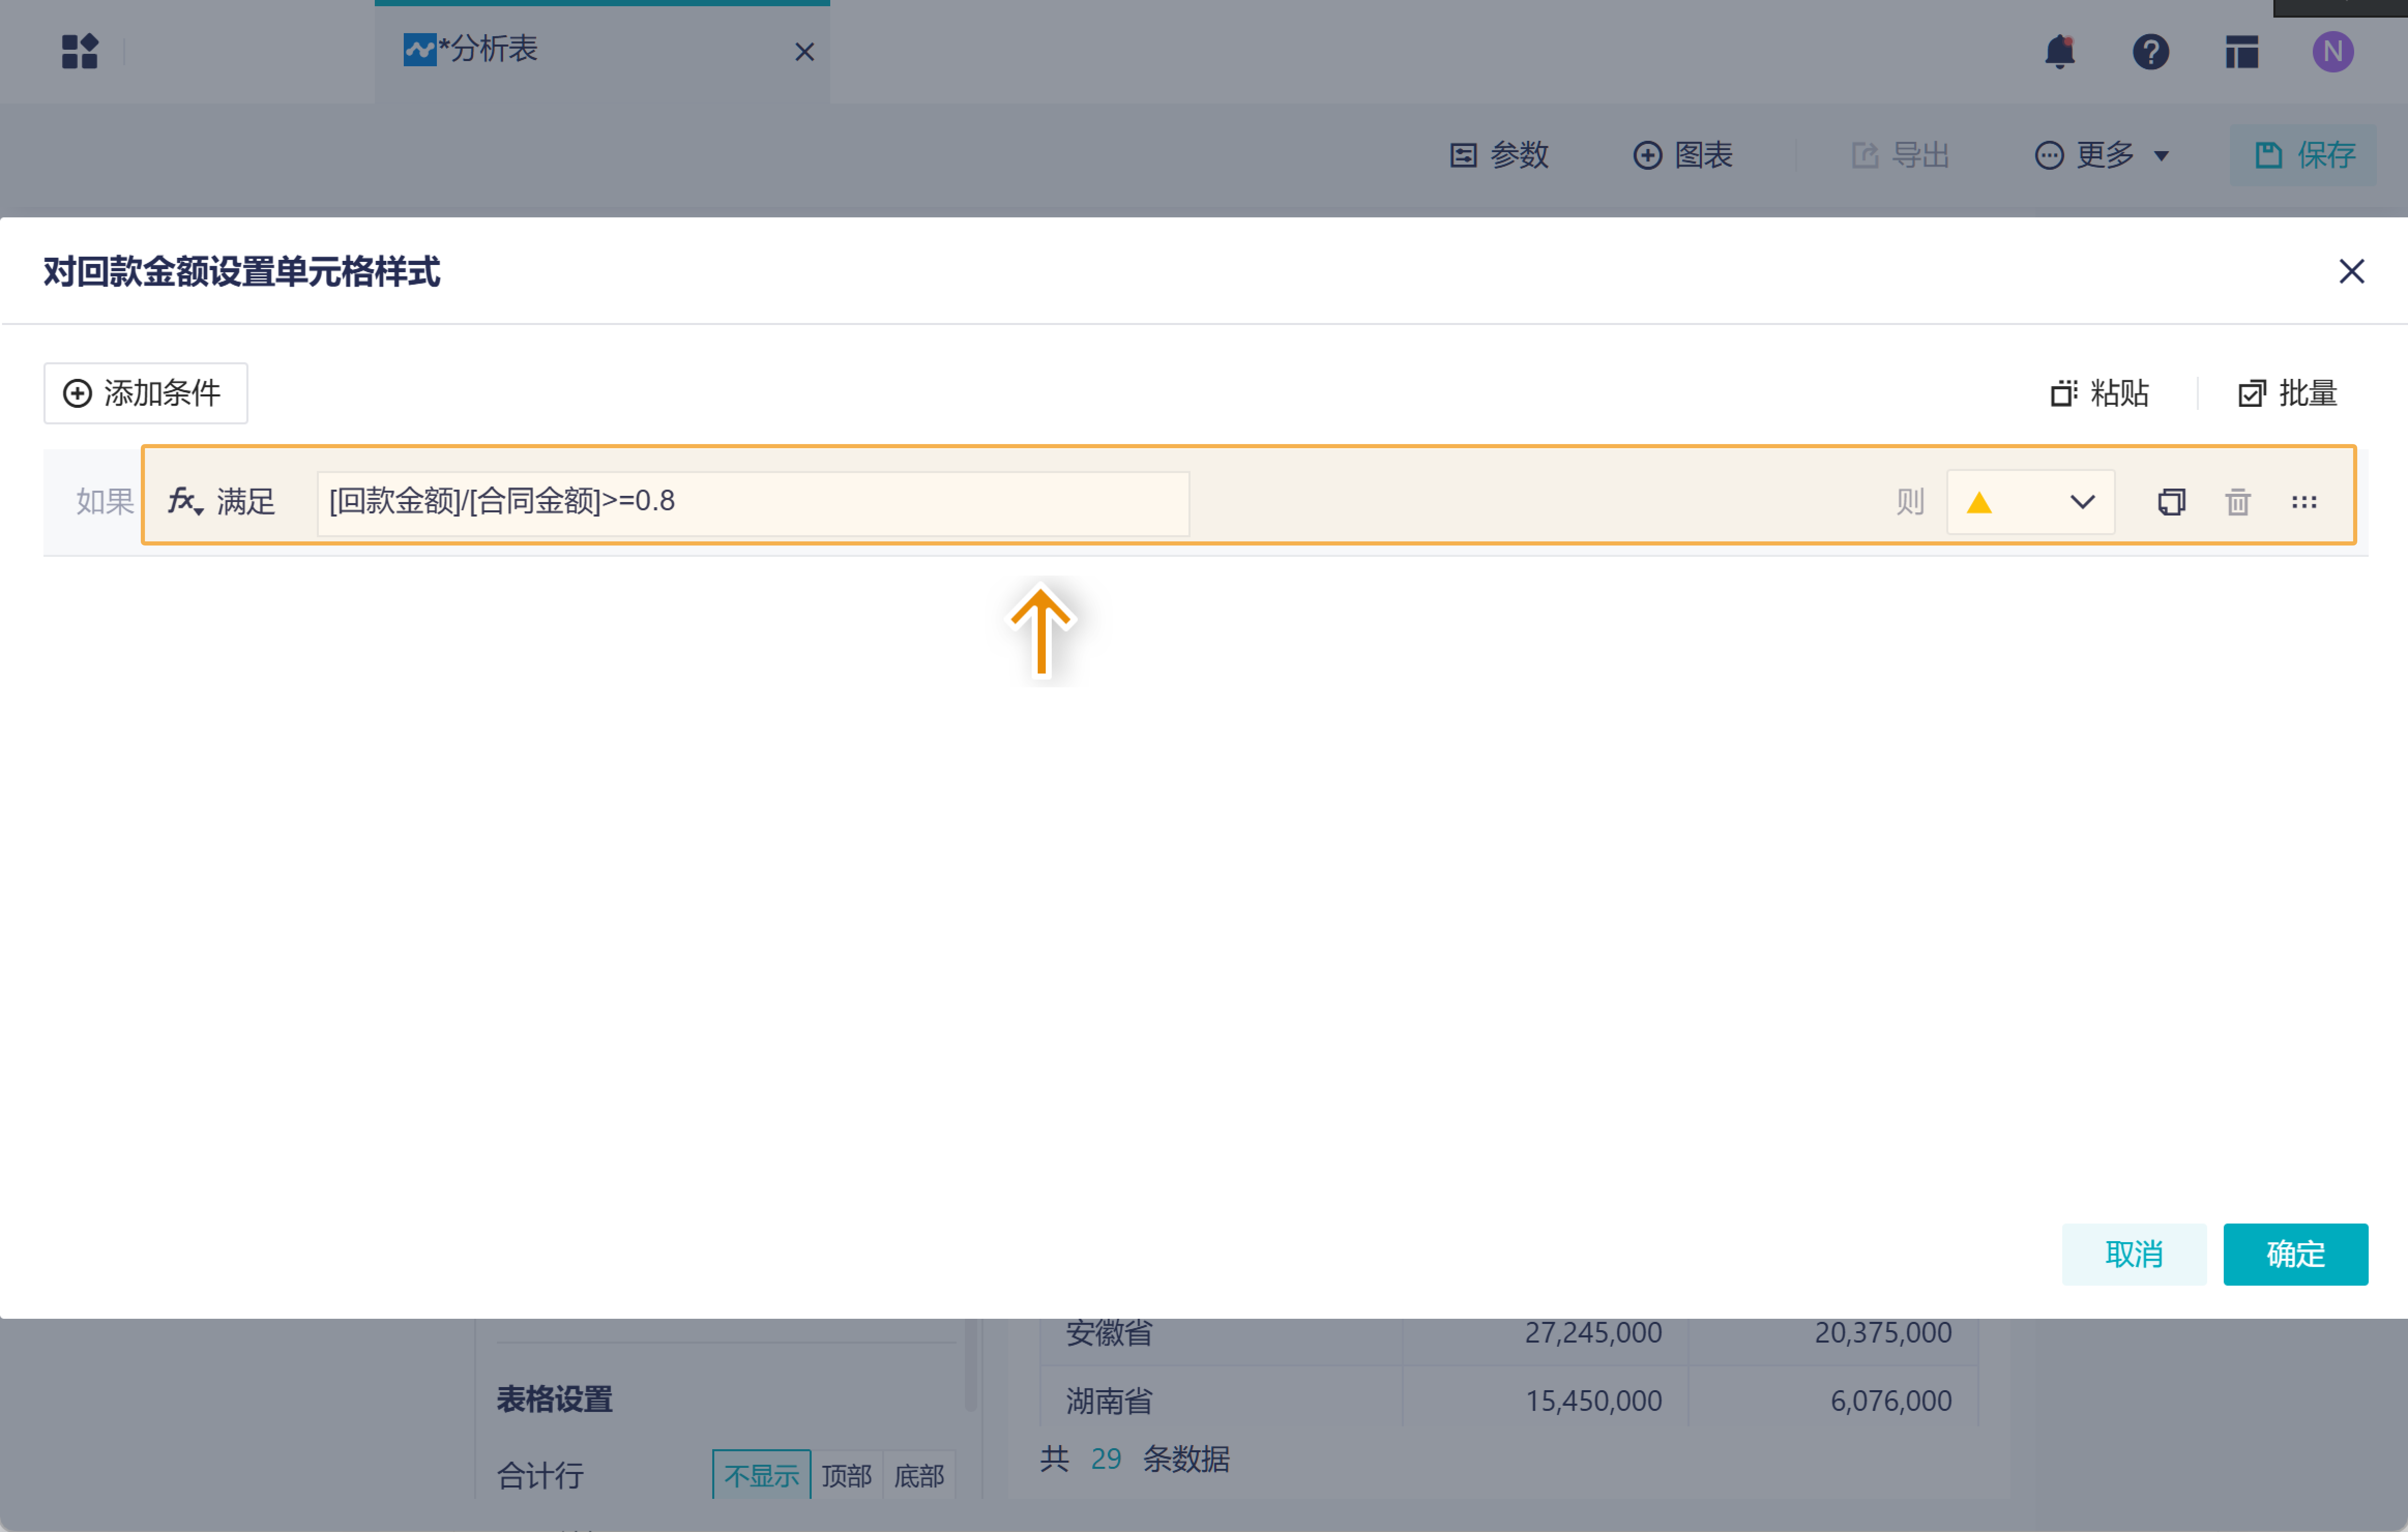
Task: Click the layout template icon in header
Action: 2241,51
